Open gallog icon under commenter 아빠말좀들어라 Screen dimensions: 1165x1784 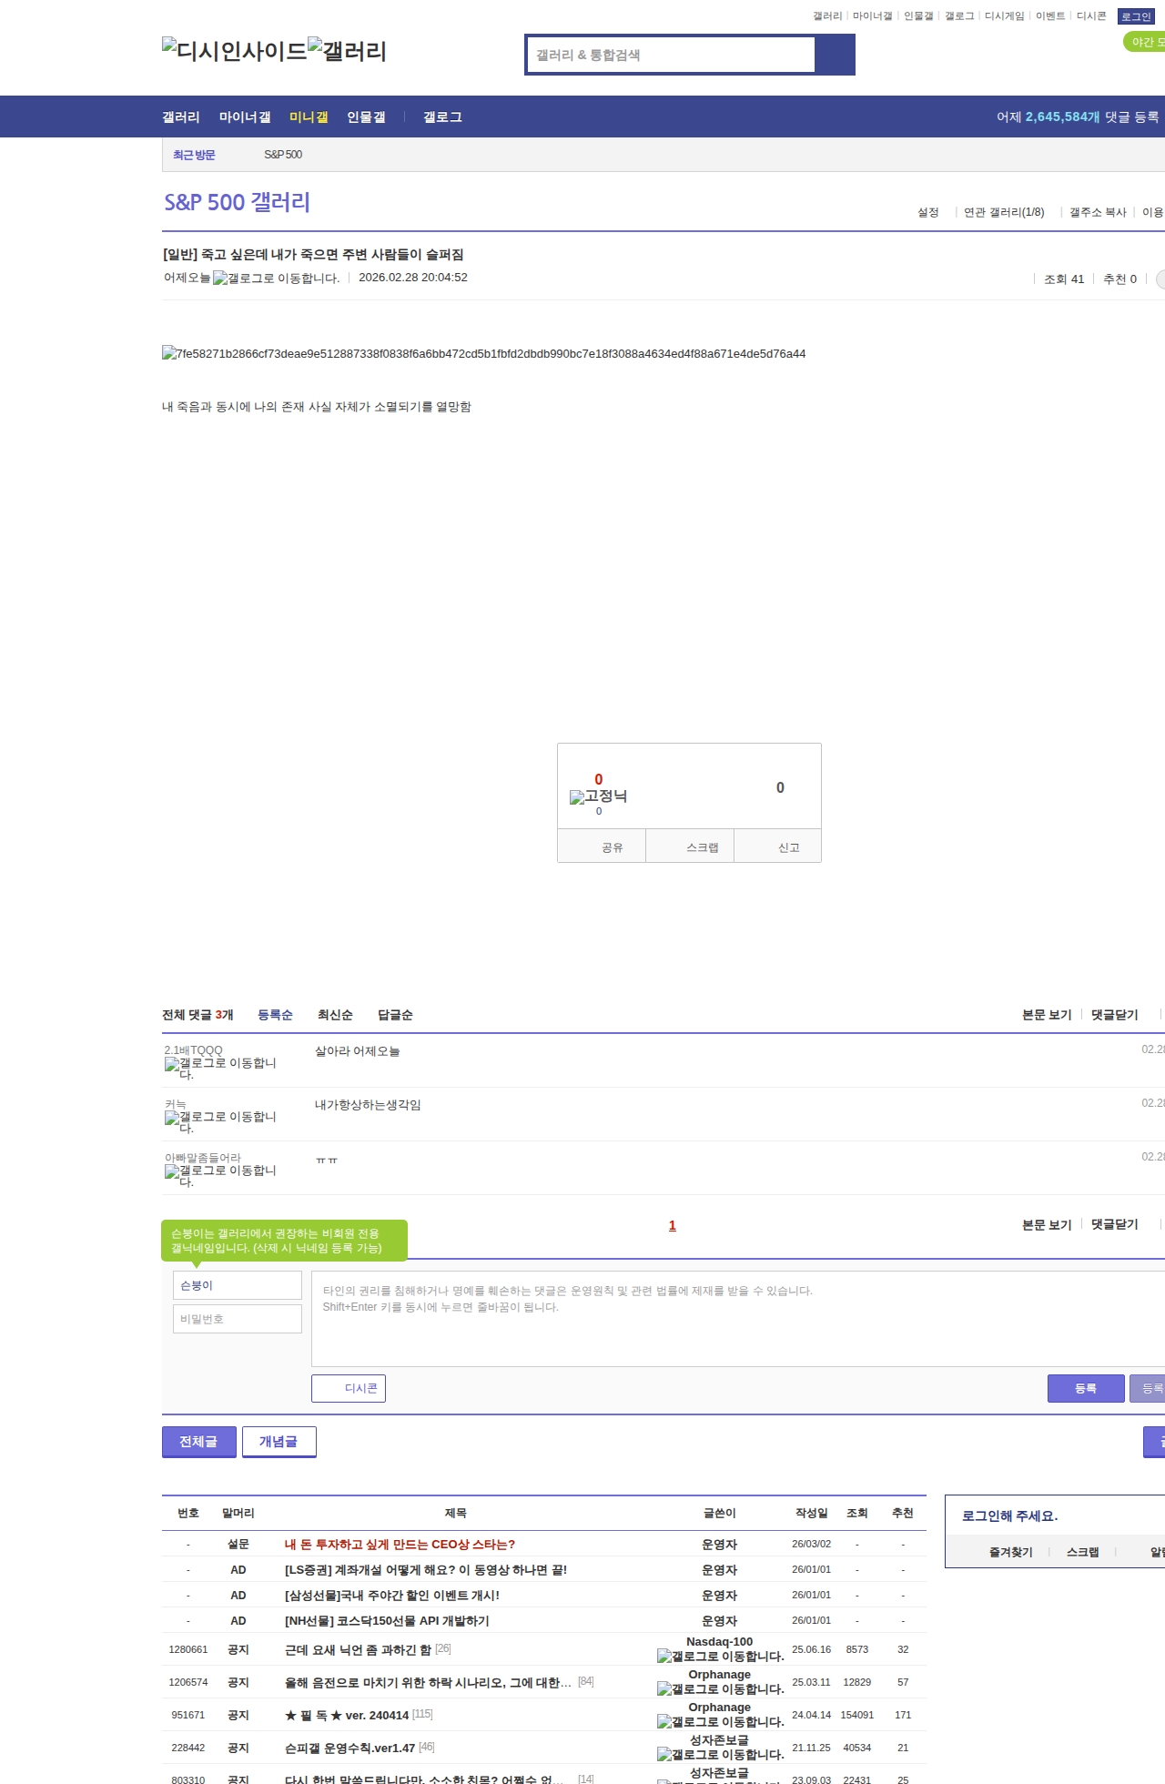(x=220, y=1176)
